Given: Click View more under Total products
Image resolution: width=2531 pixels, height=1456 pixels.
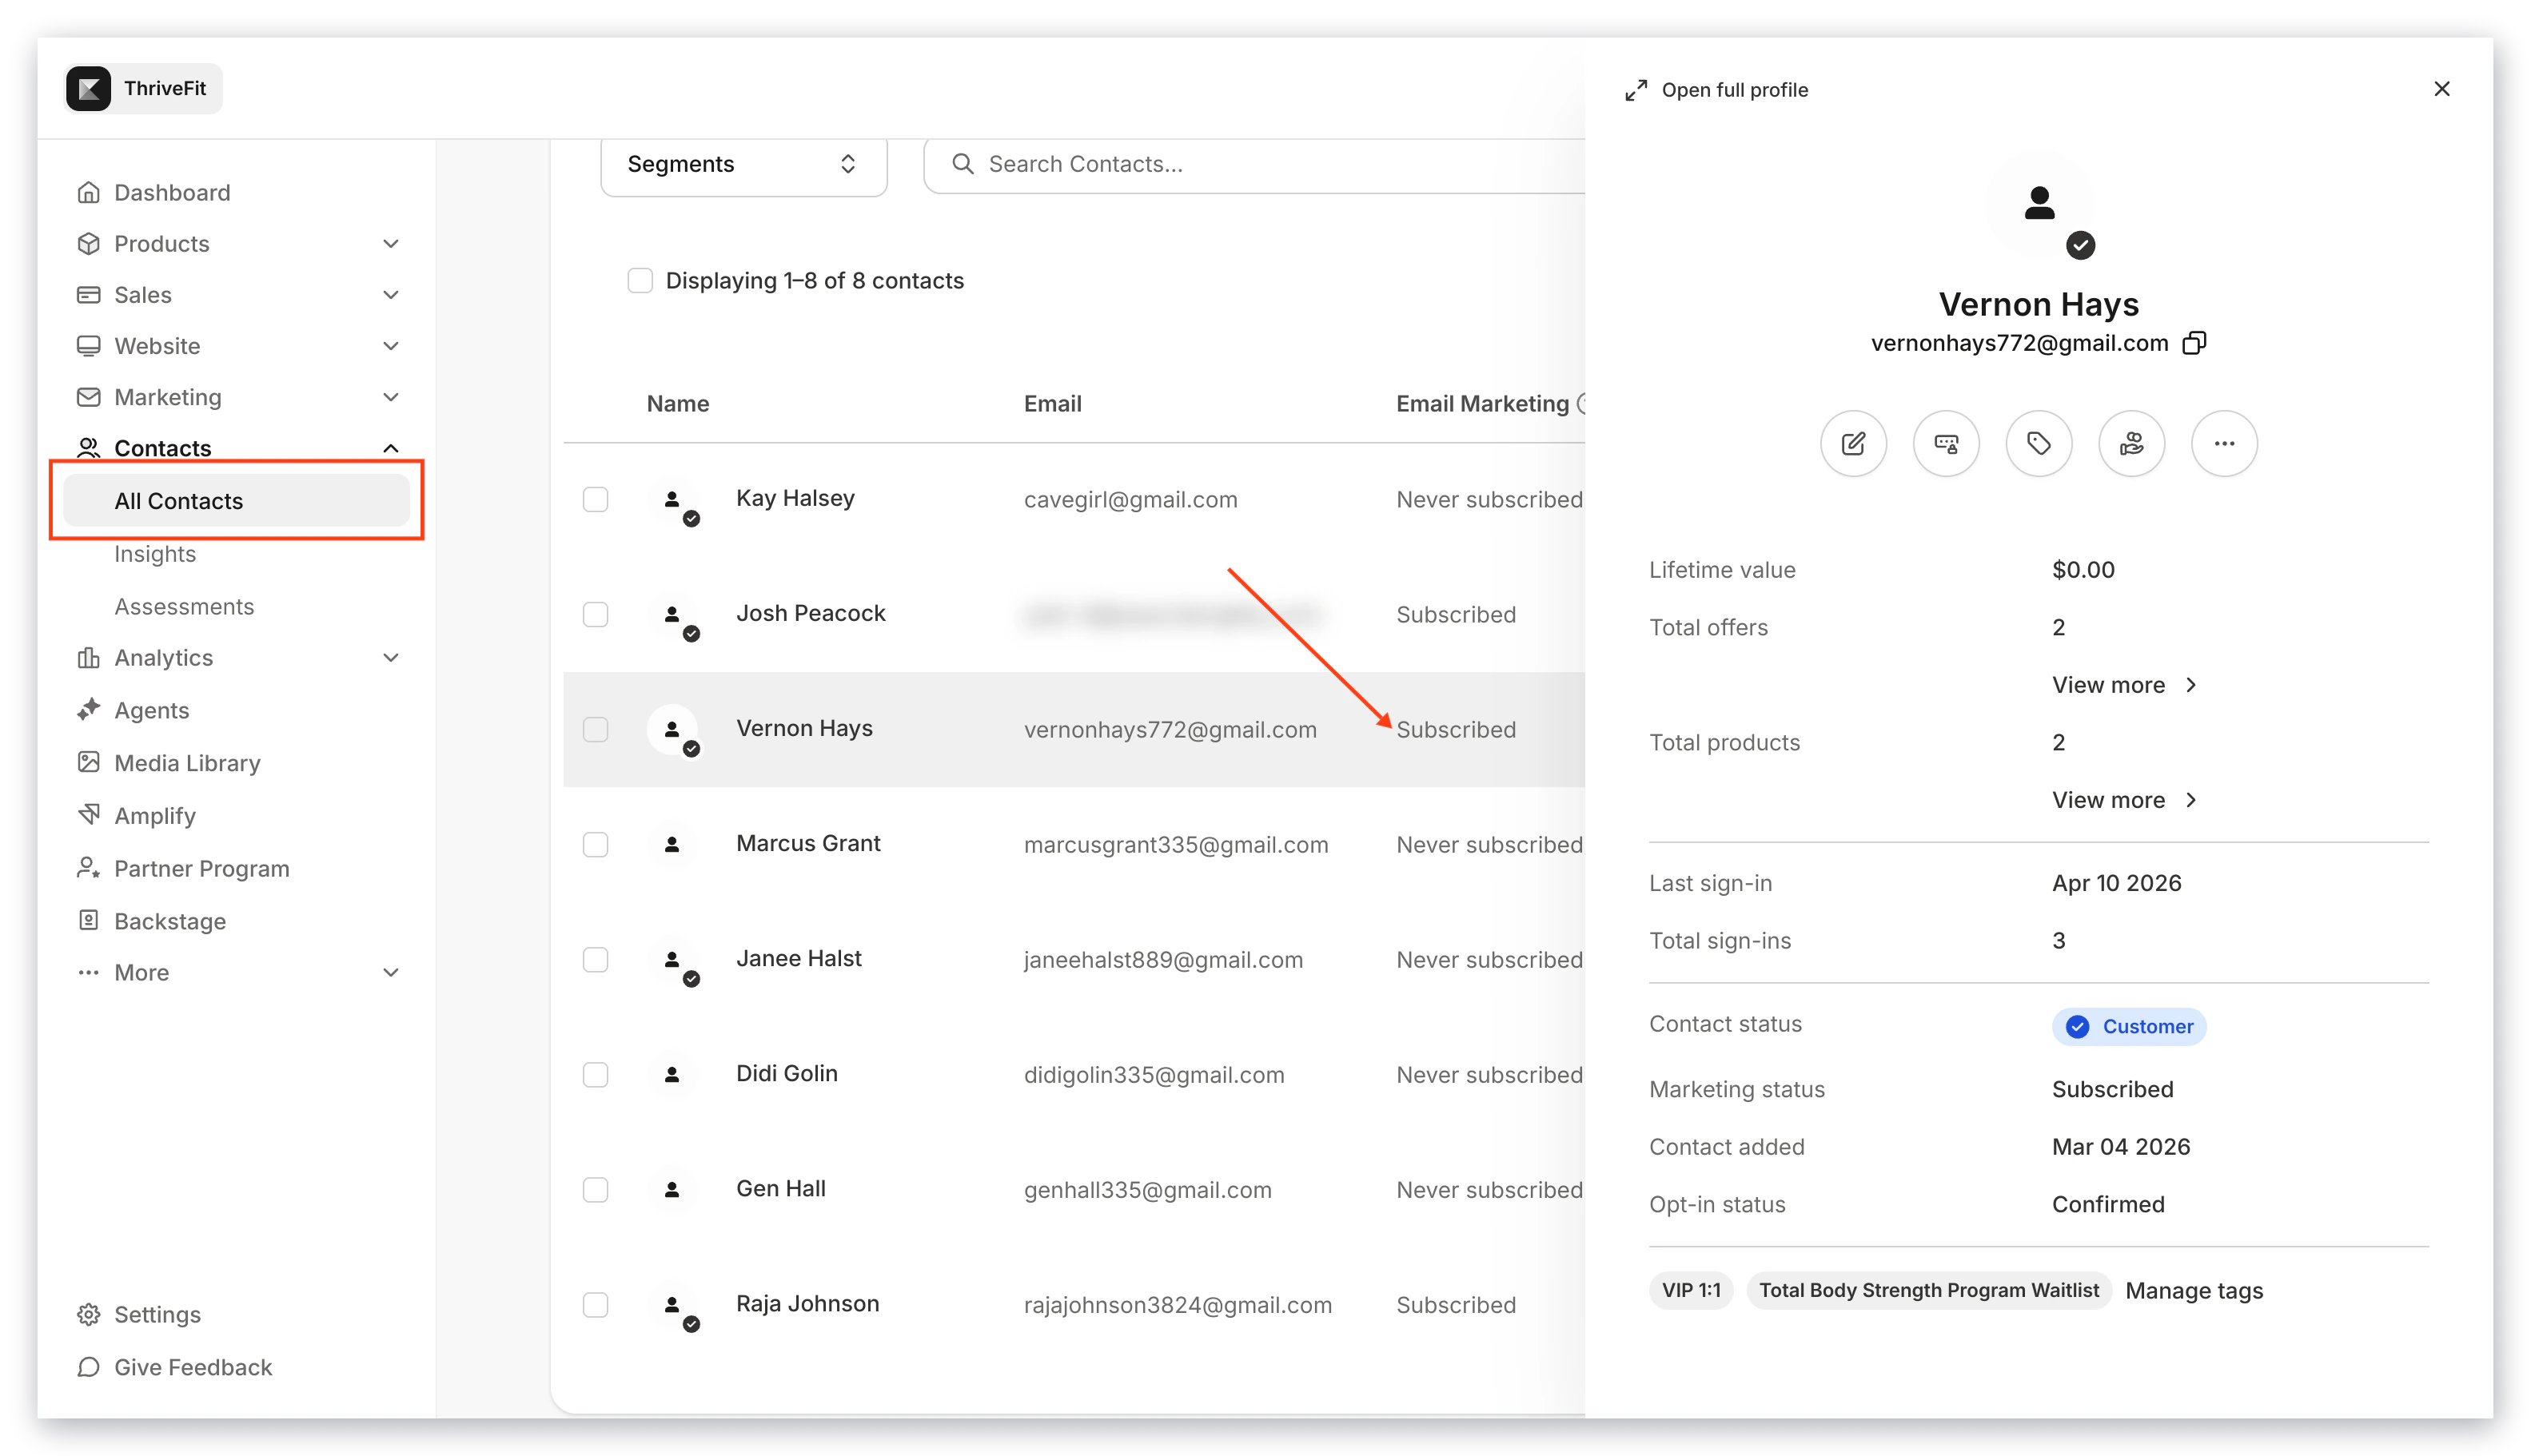Looking at the screenshot, I should 2124,800.
